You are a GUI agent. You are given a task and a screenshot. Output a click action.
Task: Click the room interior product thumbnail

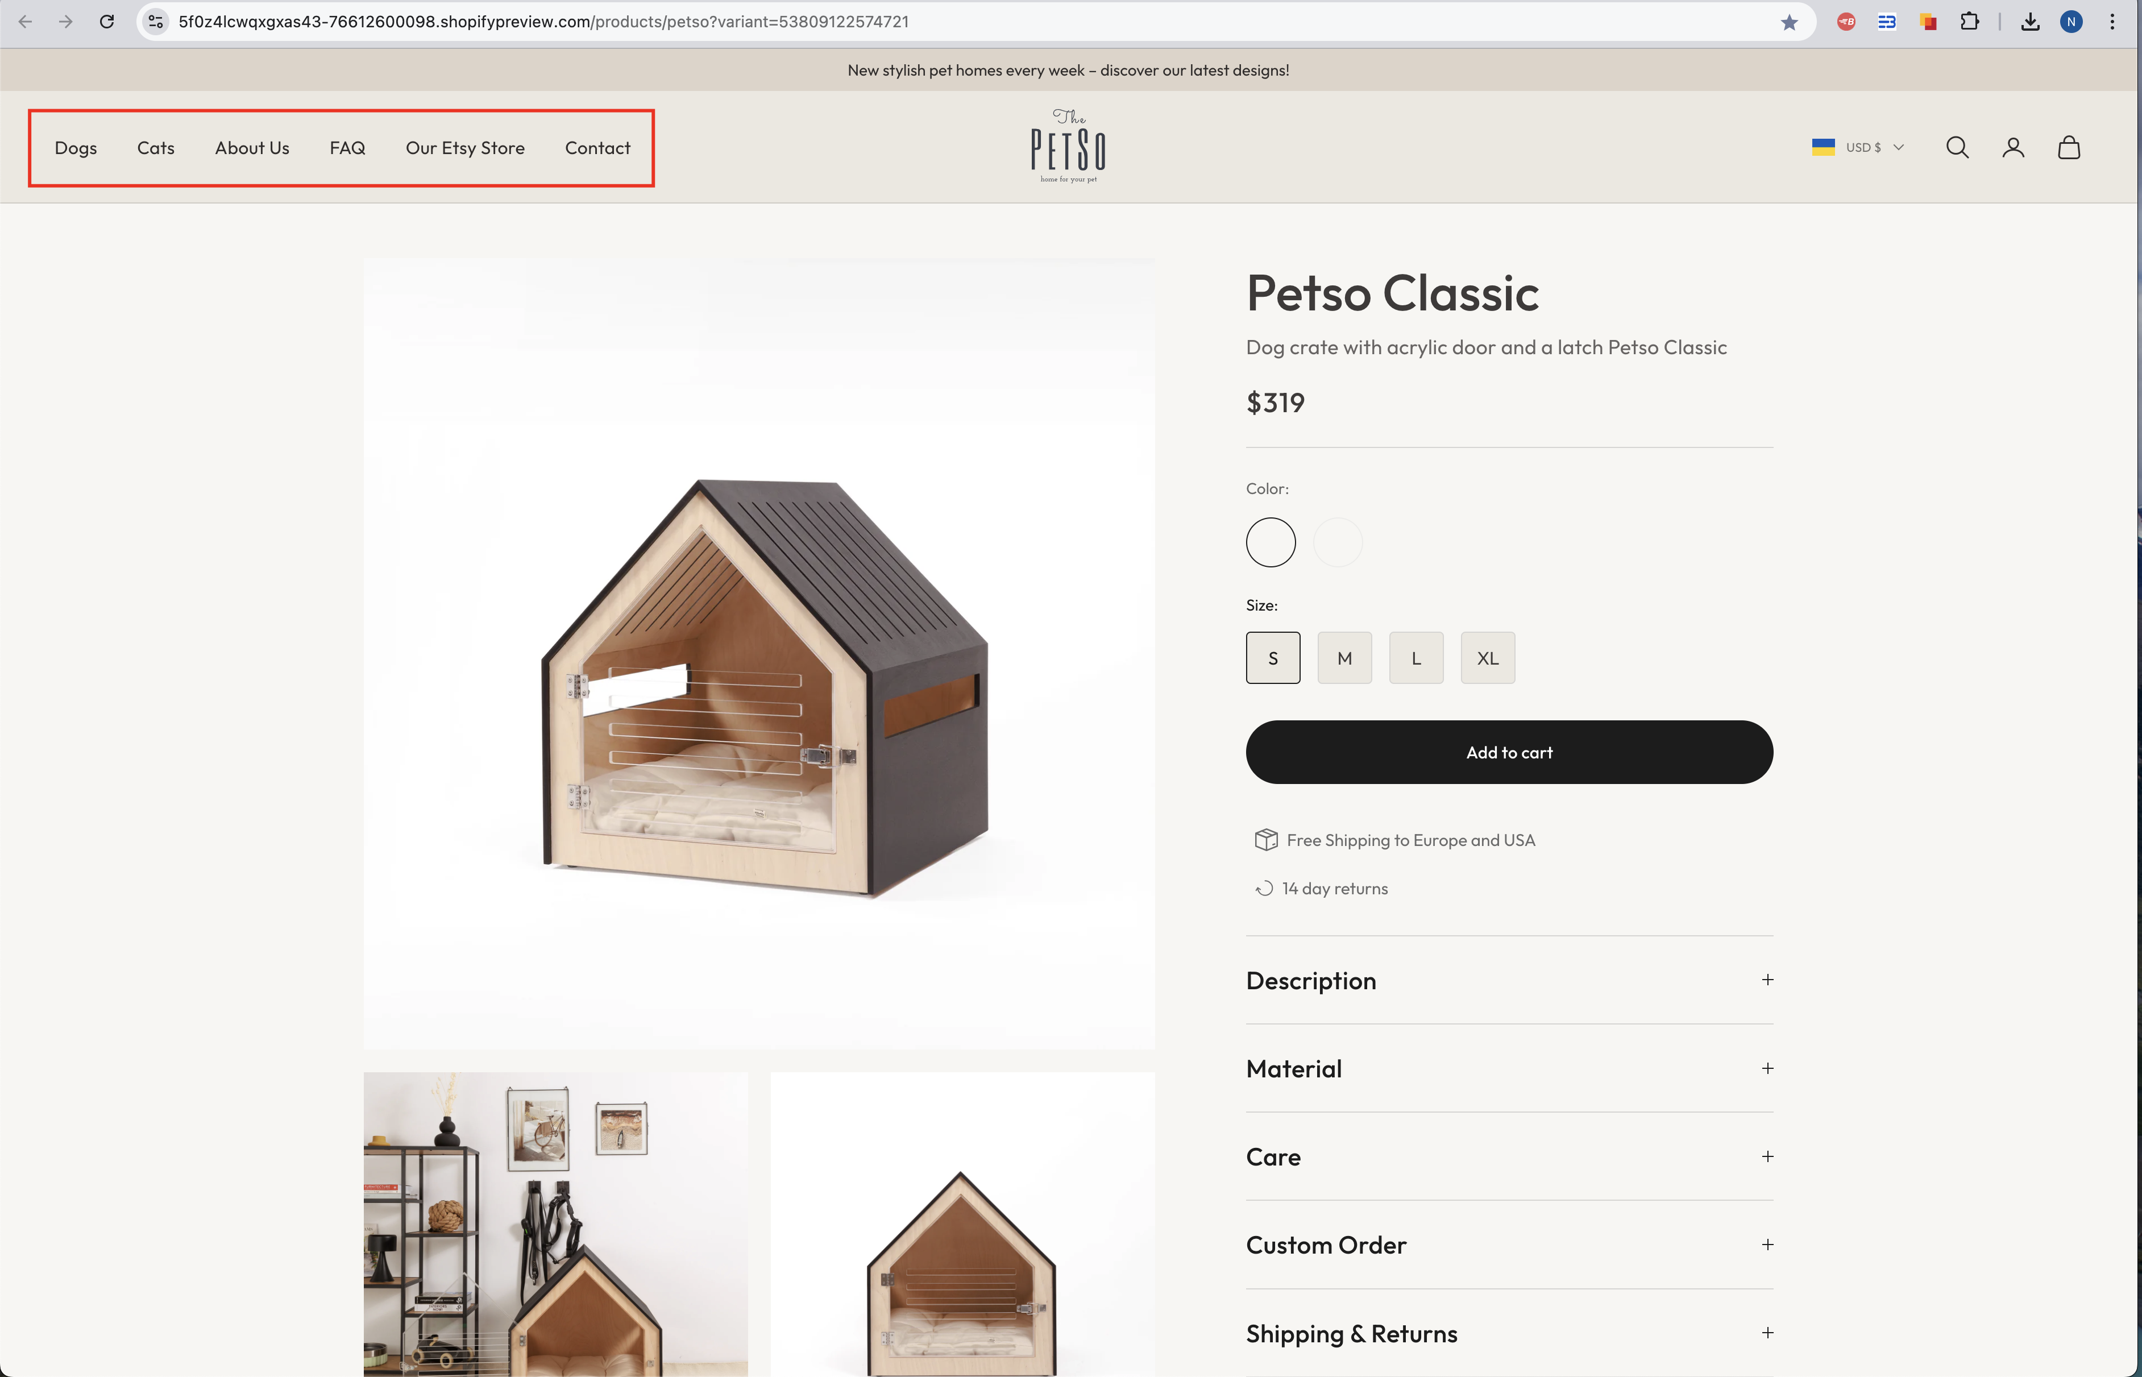(x=555, y=1223)
